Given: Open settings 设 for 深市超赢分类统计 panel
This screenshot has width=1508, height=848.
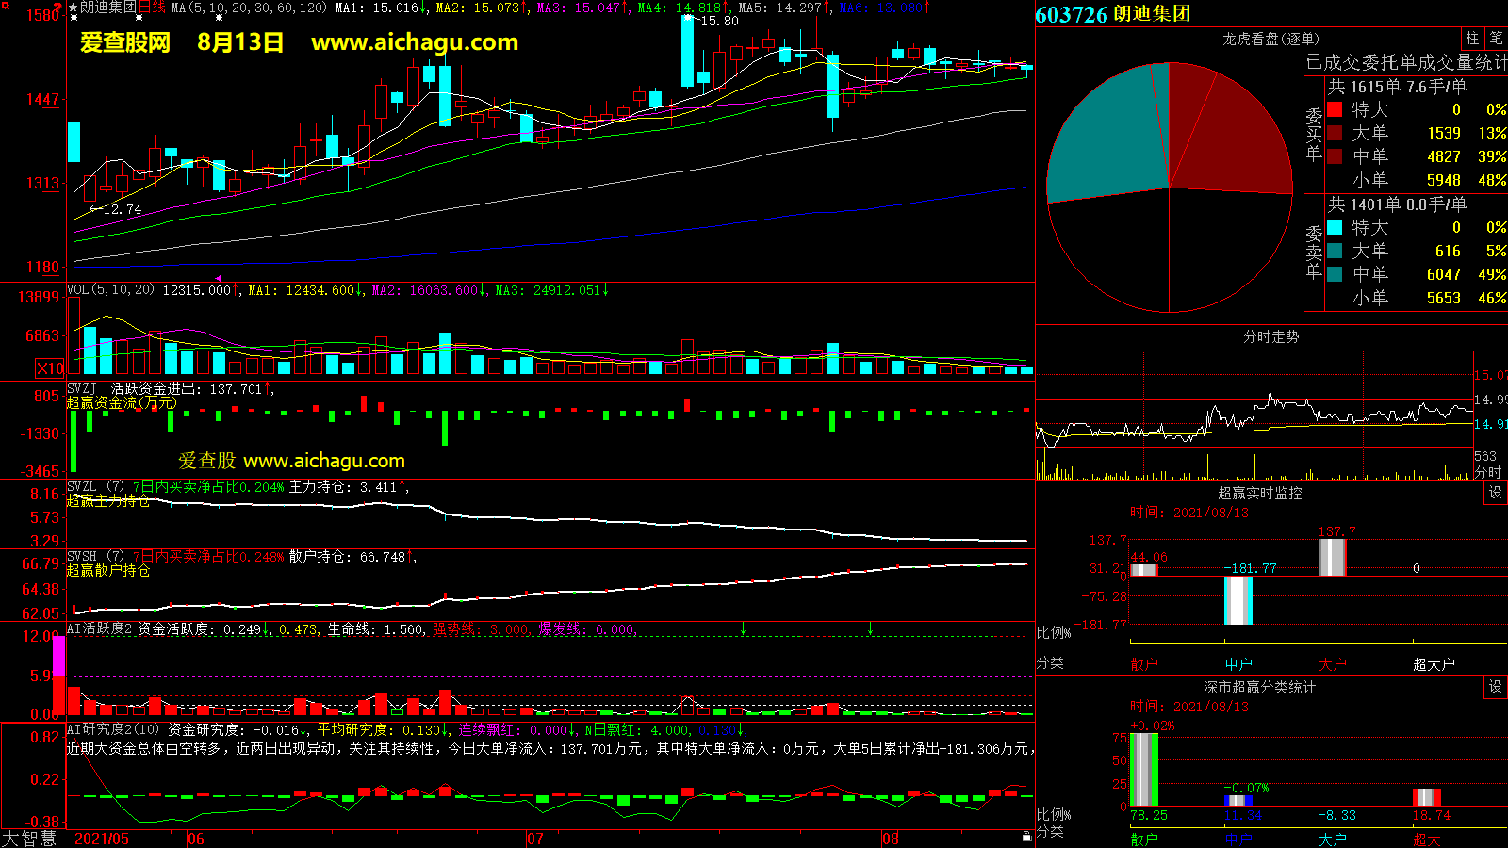Looking at the screenshot, I should click(x=1495, y=687).
